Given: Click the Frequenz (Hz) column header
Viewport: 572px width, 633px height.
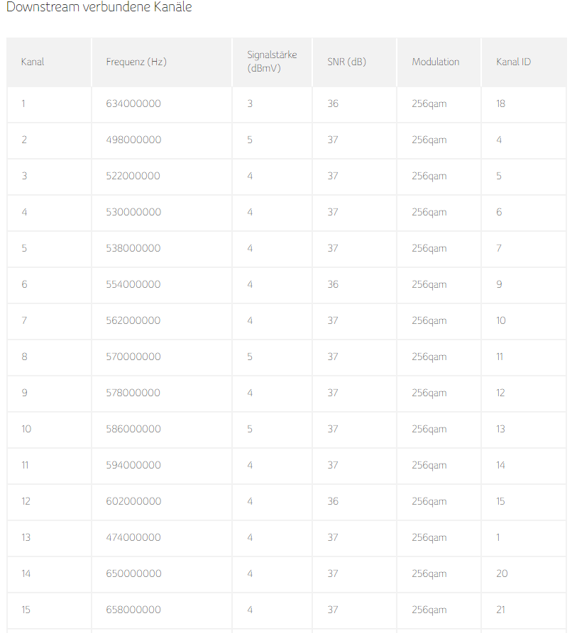Looking at the screenshot, I should pos(136,62).
